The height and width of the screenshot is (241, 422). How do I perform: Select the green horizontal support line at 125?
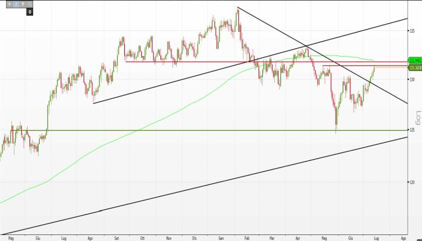(x=181, y=130)
